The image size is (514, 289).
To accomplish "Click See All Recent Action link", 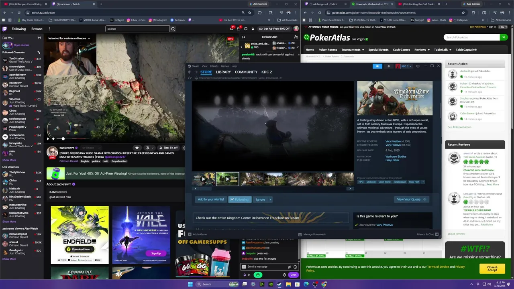I will [x=460, y=127].
